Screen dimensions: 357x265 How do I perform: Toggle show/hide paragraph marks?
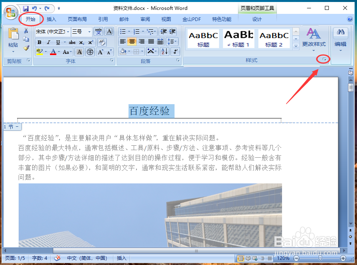(175, 51)
